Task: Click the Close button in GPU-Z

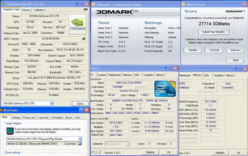Action: [x=80, y=104]
